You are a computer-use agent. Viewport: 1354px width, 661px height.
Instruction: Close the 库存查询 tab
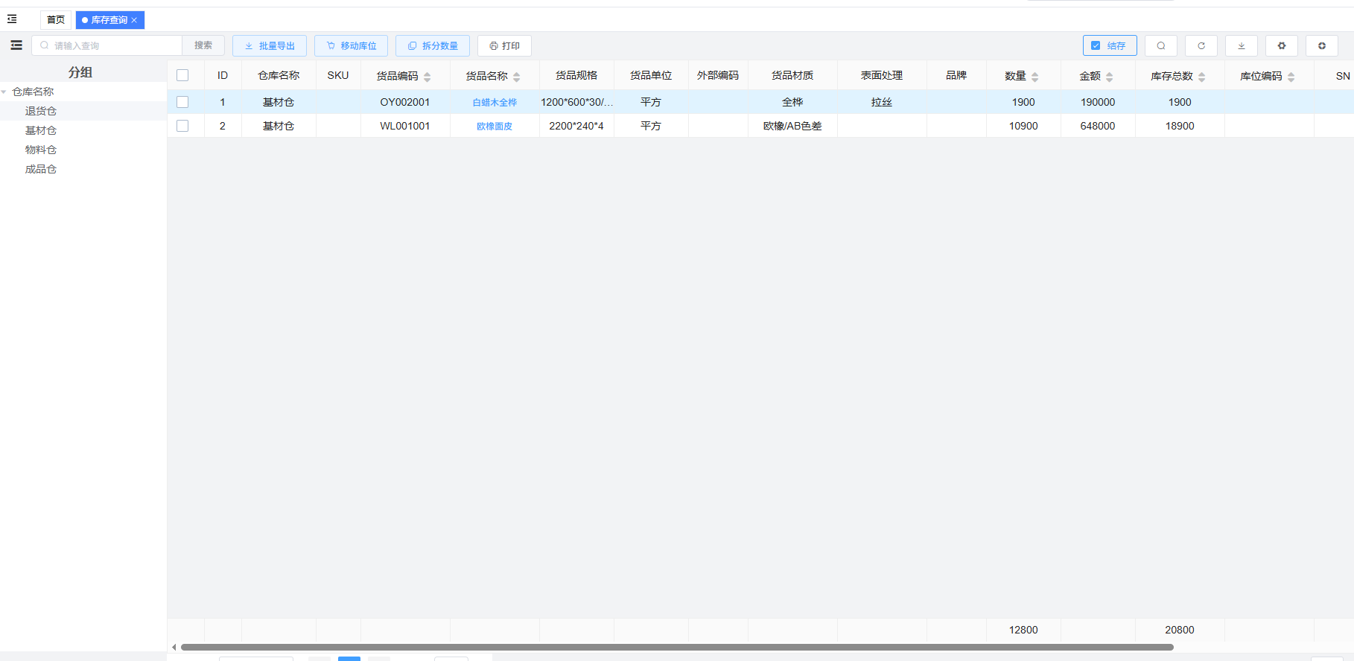(x=134, y=20)
